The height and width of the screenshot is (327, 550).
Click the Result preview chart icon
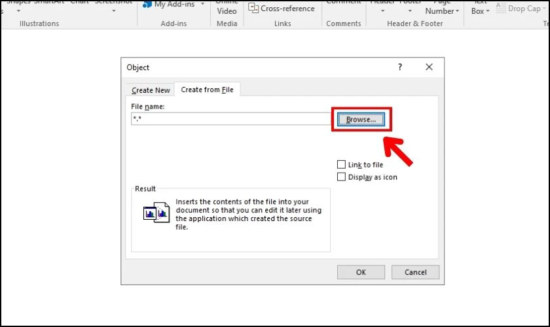point(156,213)
